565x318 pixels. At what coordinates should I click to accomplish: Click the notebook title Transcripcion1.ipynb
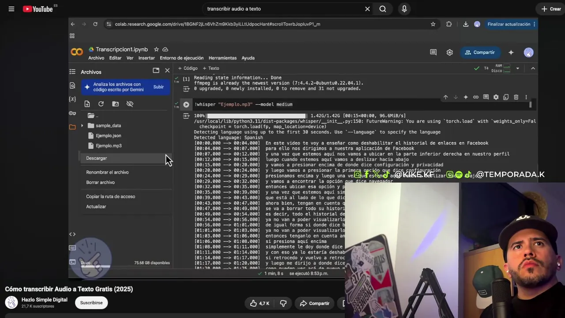(x=121, y=49)
